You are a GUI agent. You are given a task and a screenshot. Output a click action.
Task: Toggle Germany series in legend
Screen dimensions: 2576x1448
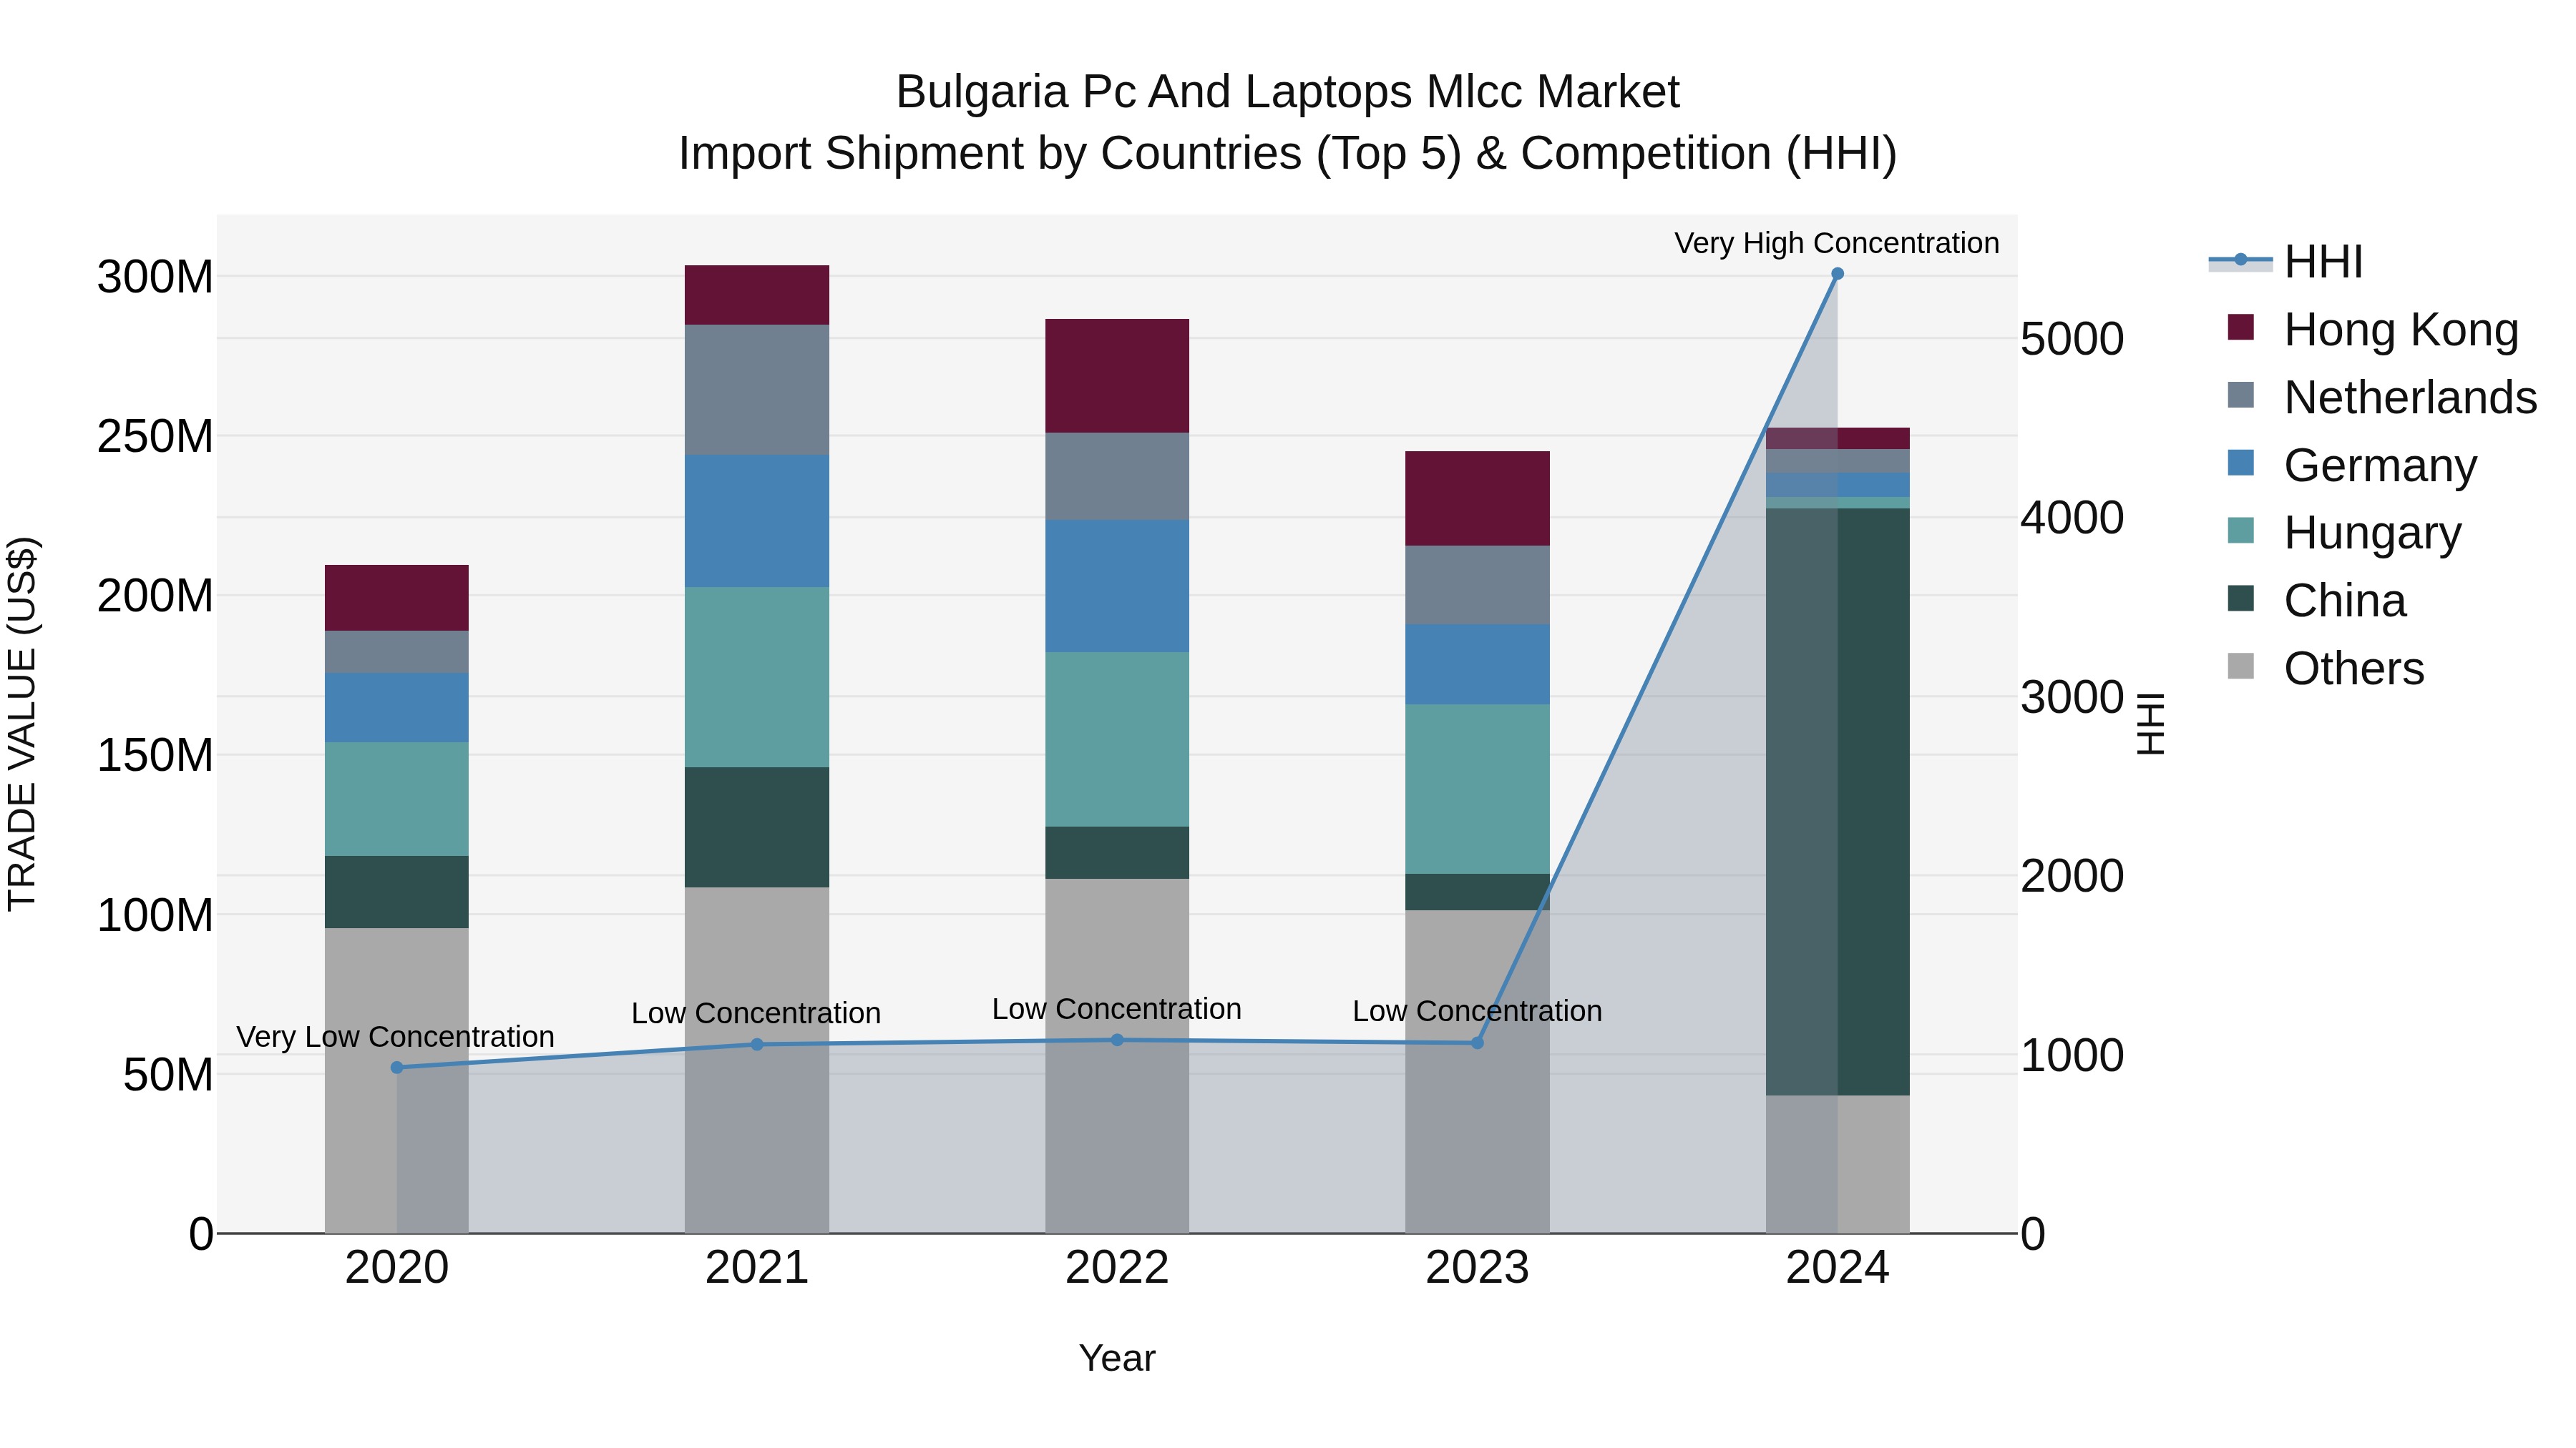point(2352,465)
